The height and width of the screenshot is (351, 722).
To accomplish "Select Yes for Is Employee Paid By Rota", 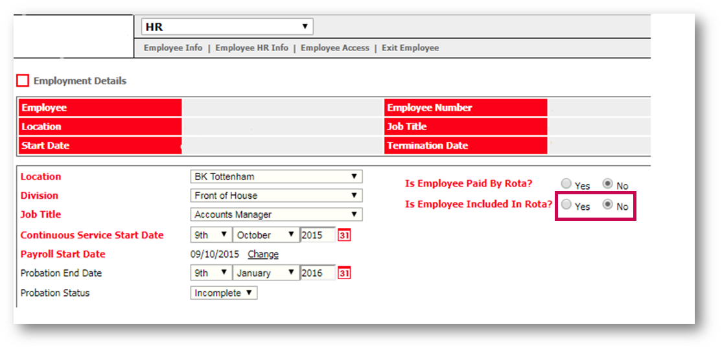I will tap(566, 185).
